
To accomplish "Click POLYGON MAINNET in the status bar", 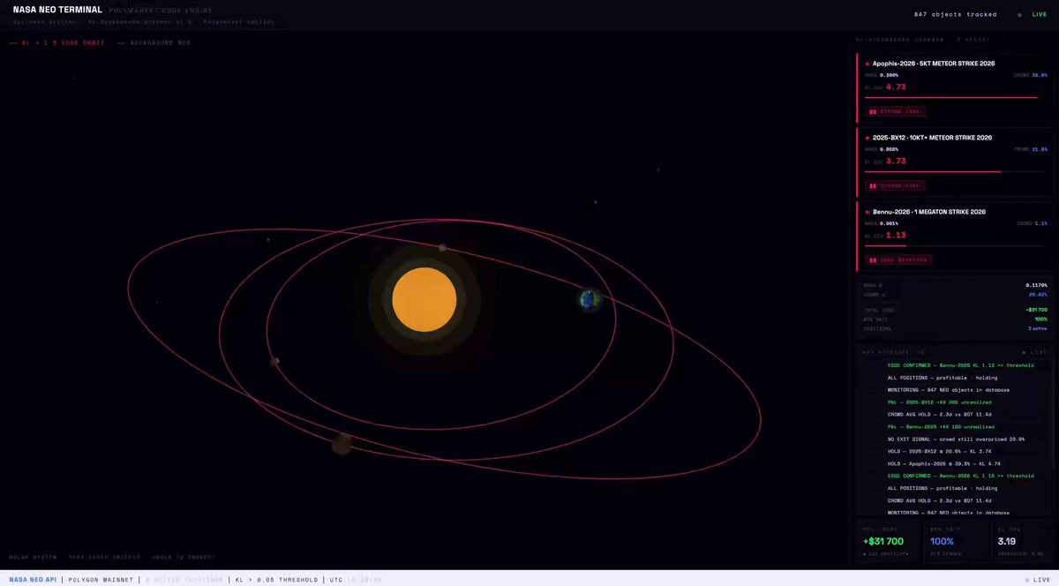I will [101, 580].
